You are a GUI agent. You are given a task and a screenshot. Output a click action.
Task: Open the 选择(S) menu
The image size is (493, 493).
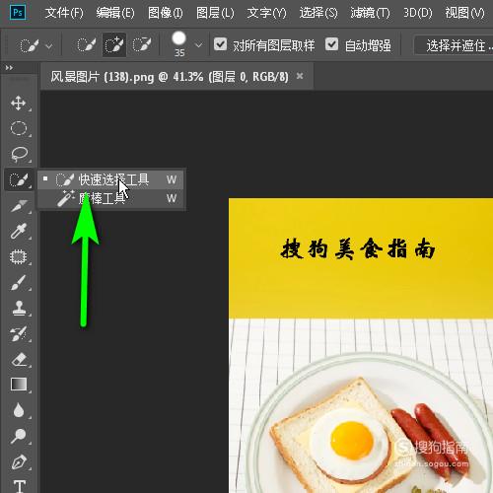tap(318, 13)
